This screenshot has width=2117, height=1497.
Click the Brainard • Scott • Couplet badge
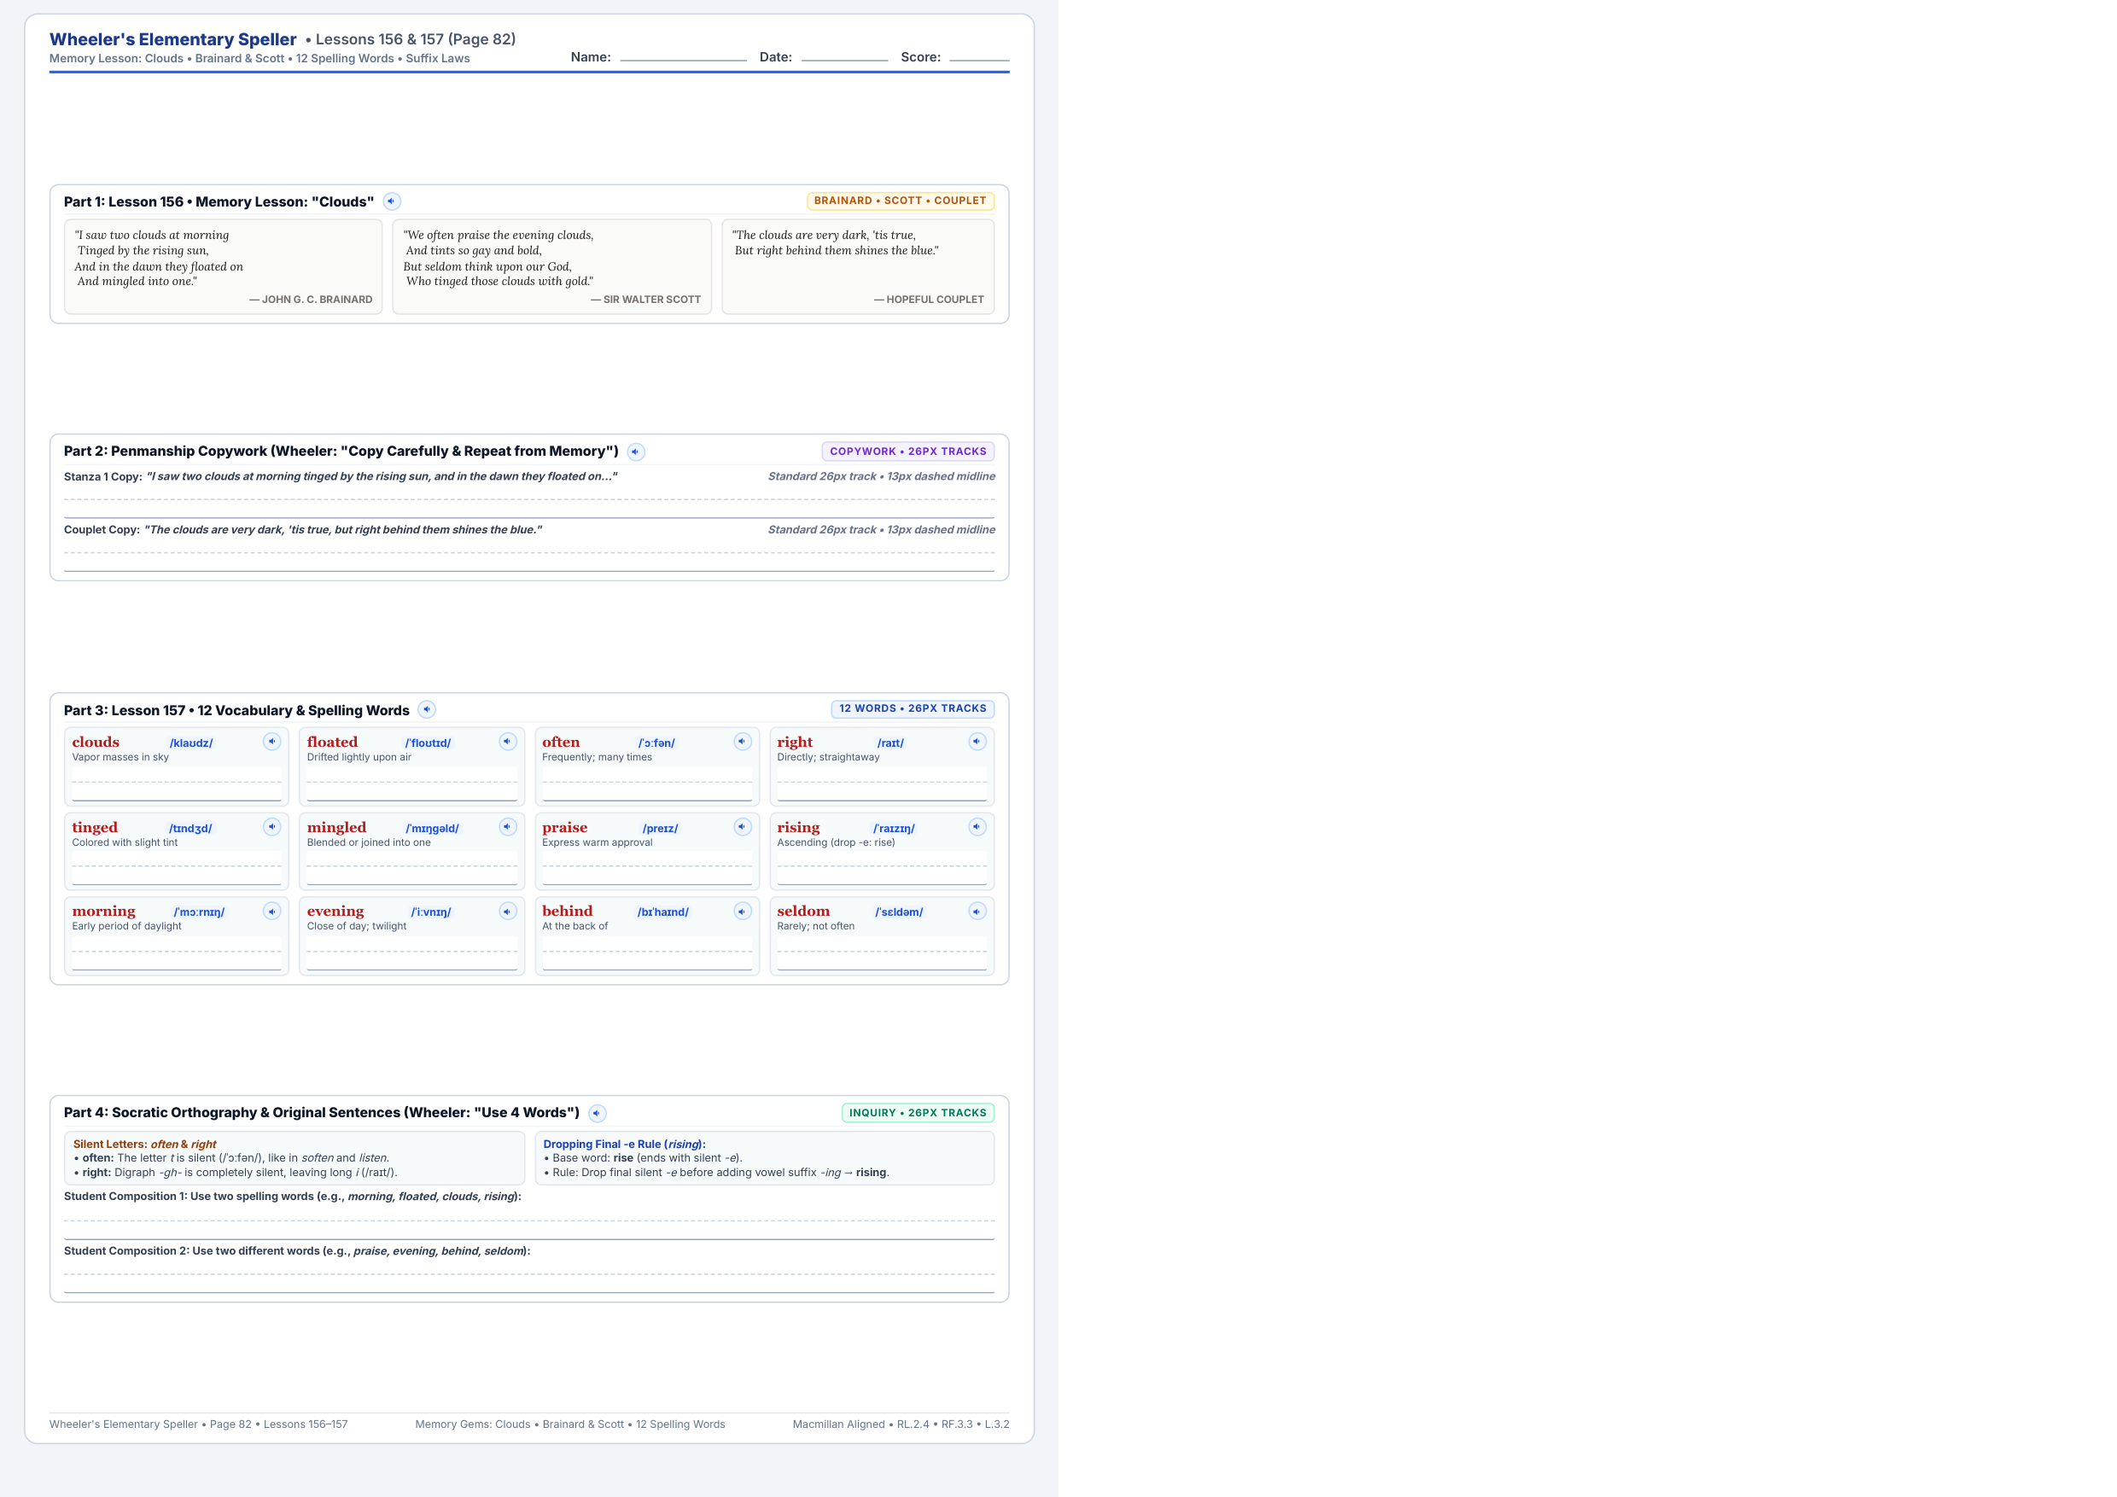coord(900,201)
